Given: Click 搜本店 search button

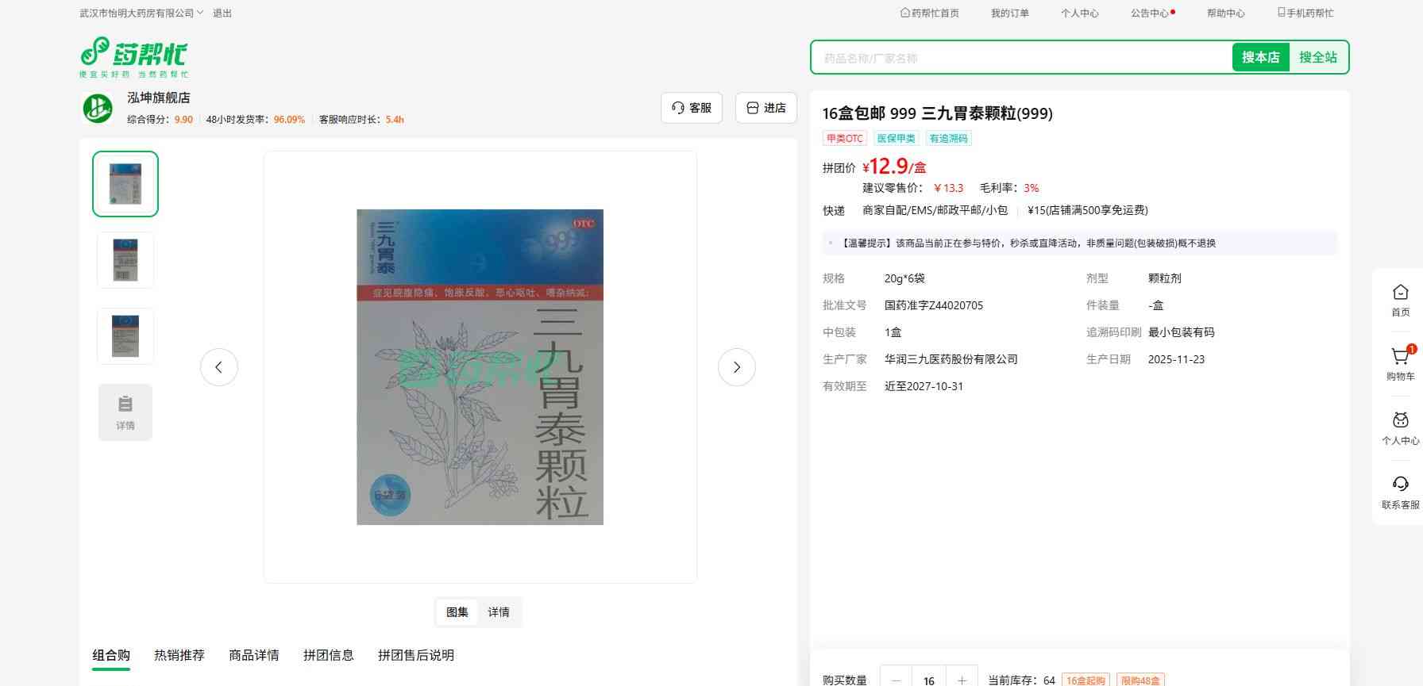Looking at the screenshot, I should click(x=1260, y=57).
